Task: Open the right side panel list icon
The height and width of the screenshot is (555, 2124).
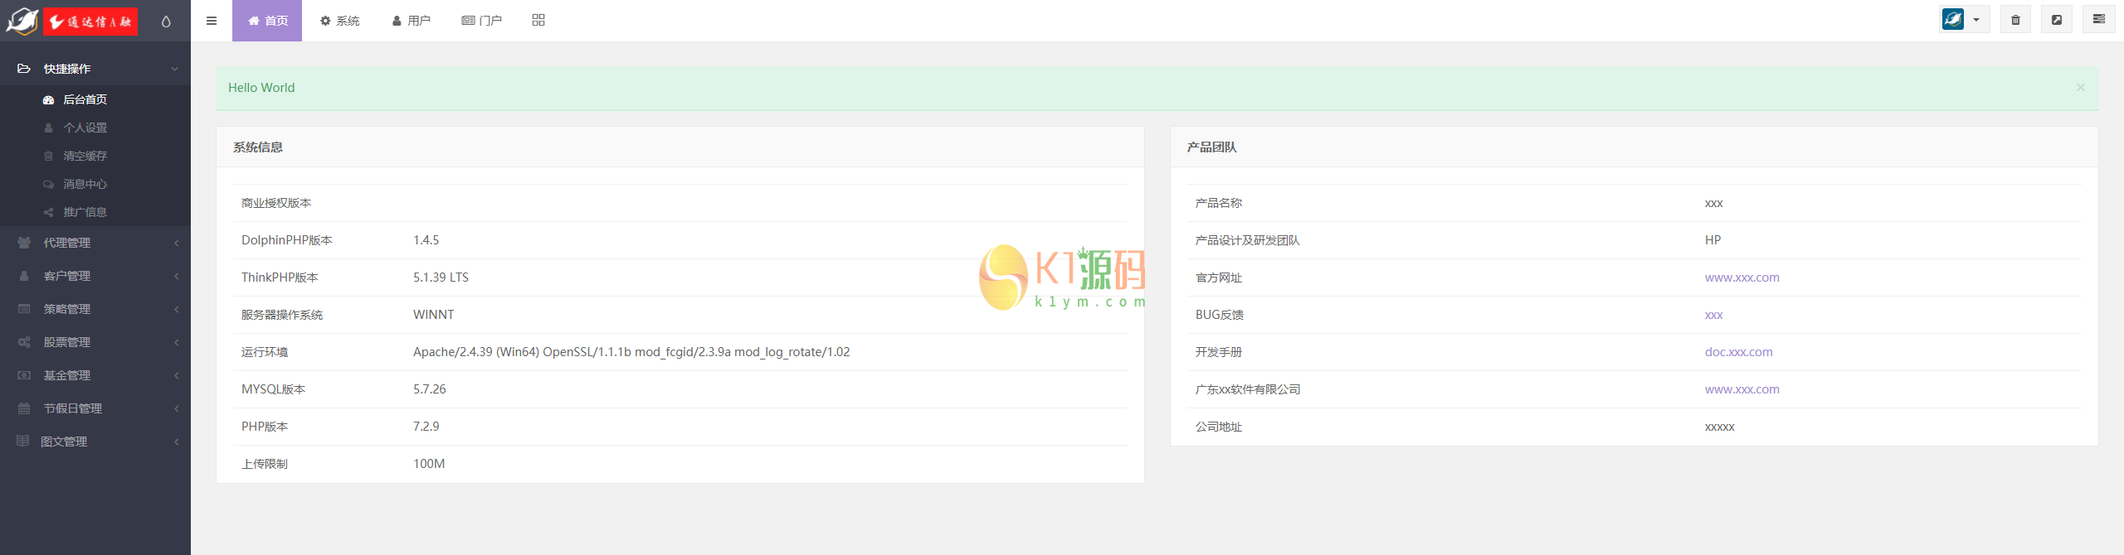Action: click(2099, 19)
